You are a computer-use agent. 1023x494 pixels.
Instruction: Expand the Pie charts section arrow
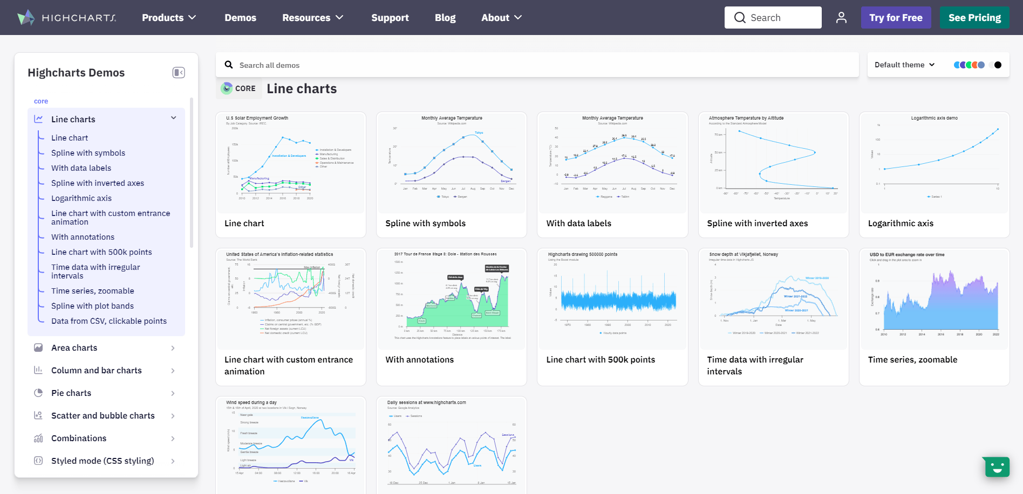[173, 394]
